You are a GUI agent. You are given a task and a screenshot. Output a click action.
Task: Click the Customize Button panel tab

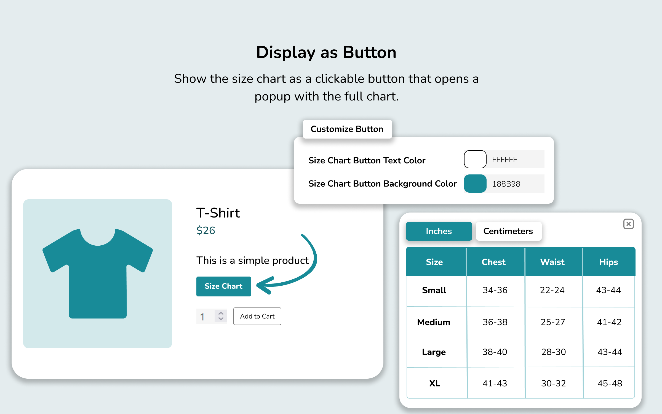click(347, 129)
